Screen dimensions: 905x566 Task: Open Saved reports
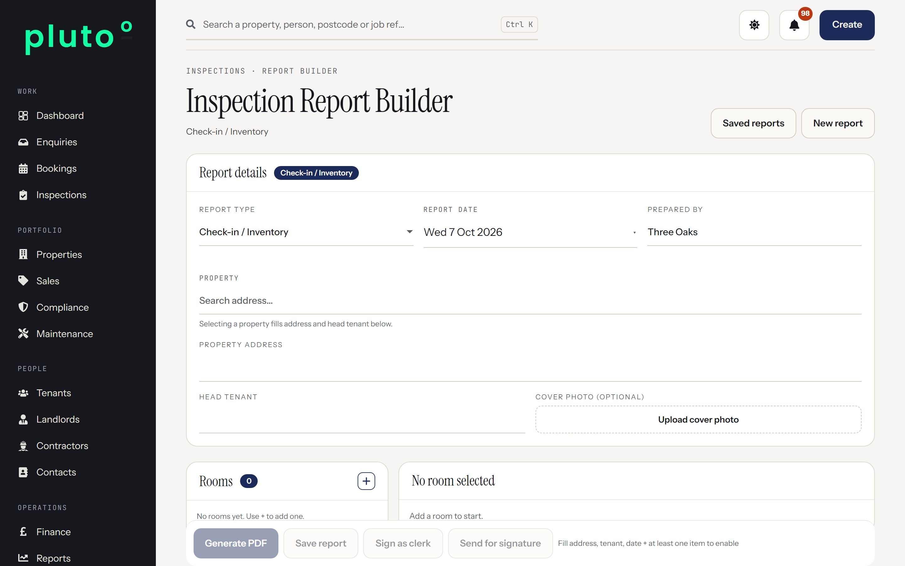tap(753, 123)
